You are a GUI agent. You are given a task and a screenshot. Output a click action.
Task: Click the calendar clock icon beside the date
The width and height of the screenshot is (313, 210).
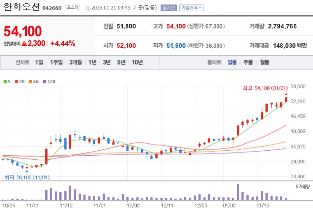(87, 8)
